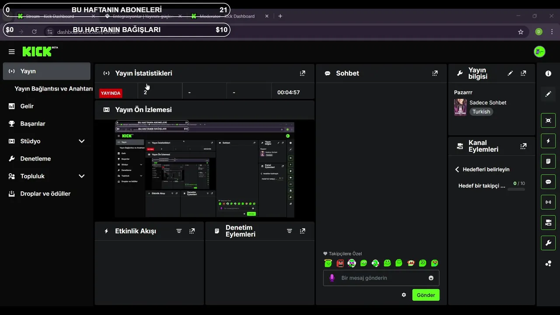Expand the Topluluk menu chevron
Viewport: 560px width, 315px height.
tap(81, 176)
